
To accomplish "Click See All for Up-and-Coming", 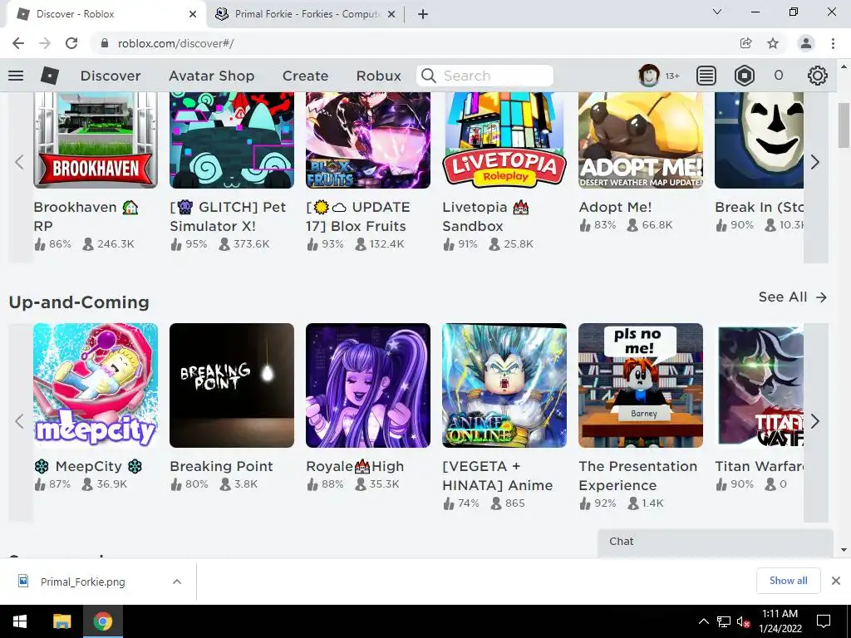I will pyautogui.click(x=792, y=297).
